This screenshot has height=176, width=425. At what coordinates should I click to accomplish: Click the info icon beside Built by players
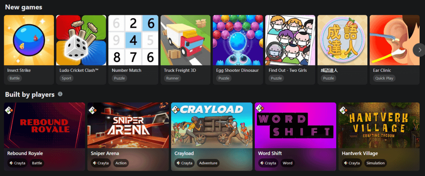click(60, 94)
